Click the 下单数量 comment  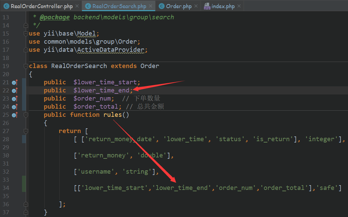[141, 98]
